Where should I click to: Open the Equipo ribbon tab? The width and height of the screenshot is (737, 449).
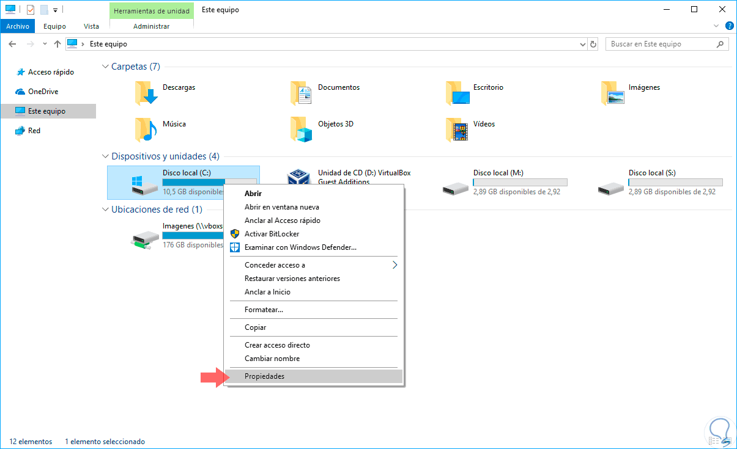tap(54, 26)
